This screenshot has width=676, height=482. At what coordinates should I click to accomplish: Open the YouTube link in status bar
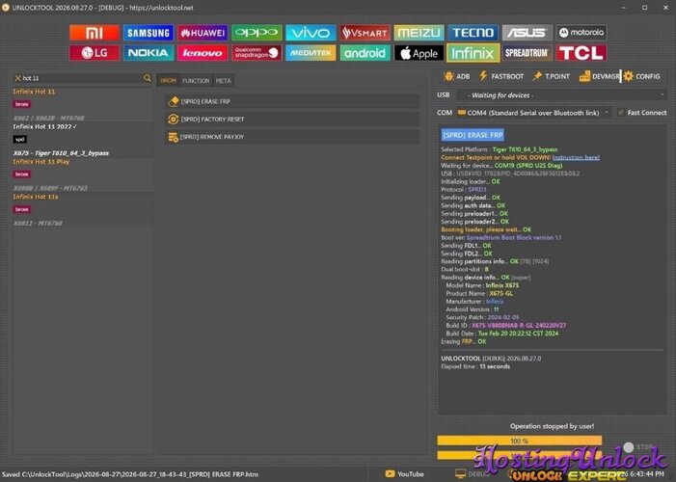pyautogui.click(x=405, y=474)
